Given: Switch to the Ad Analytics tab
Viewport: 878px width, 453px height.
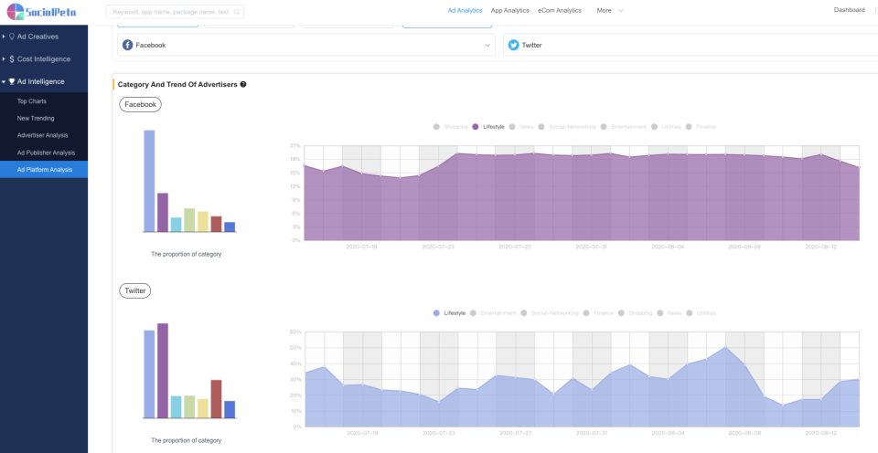Looking at the screenshot, I should [x=465, y=11].
